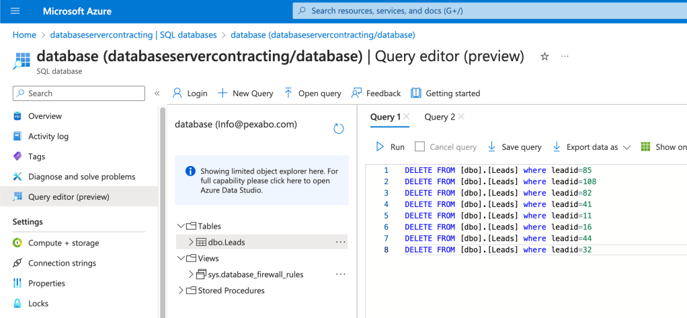
Task: Click the Overview SQL icon in sidebar
Action: pos(17,116)
